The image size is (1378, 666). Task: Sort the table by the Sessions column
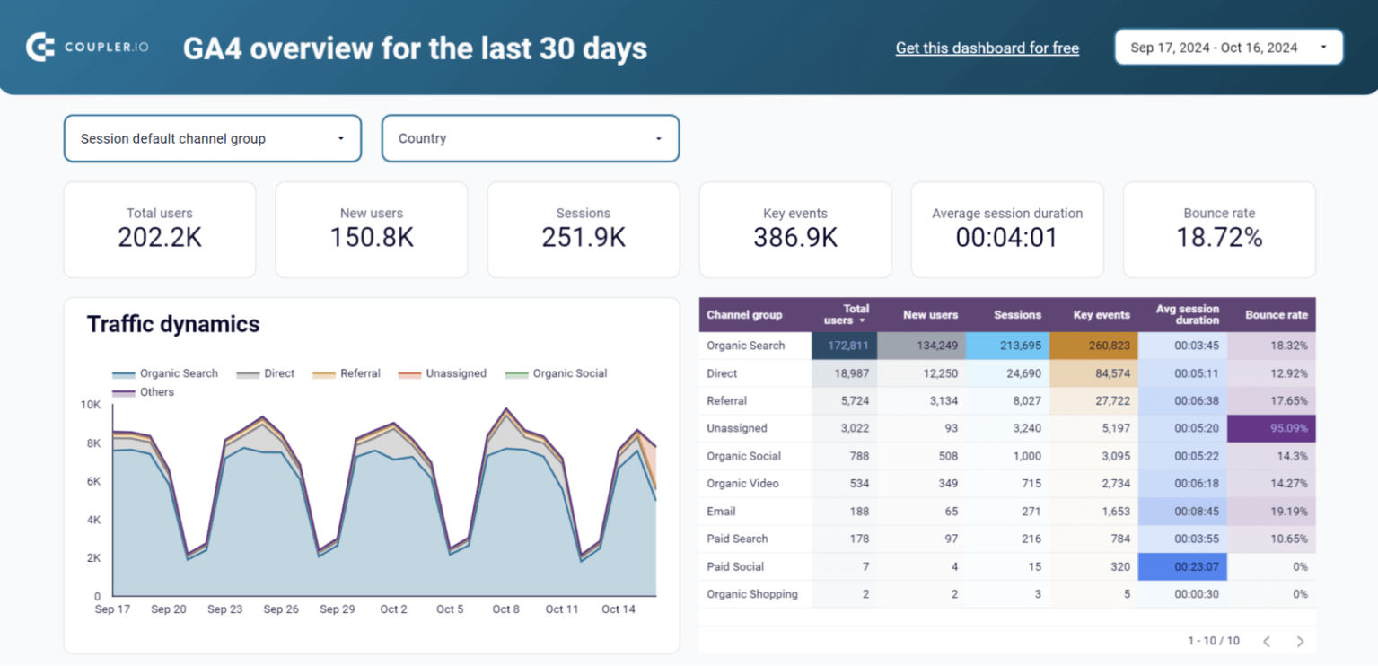(x=1016, y=315)
